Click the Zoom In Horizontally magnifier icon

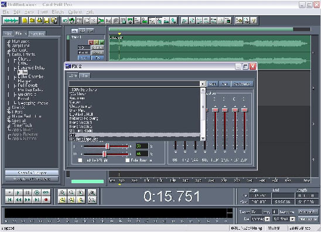point(62,193)
